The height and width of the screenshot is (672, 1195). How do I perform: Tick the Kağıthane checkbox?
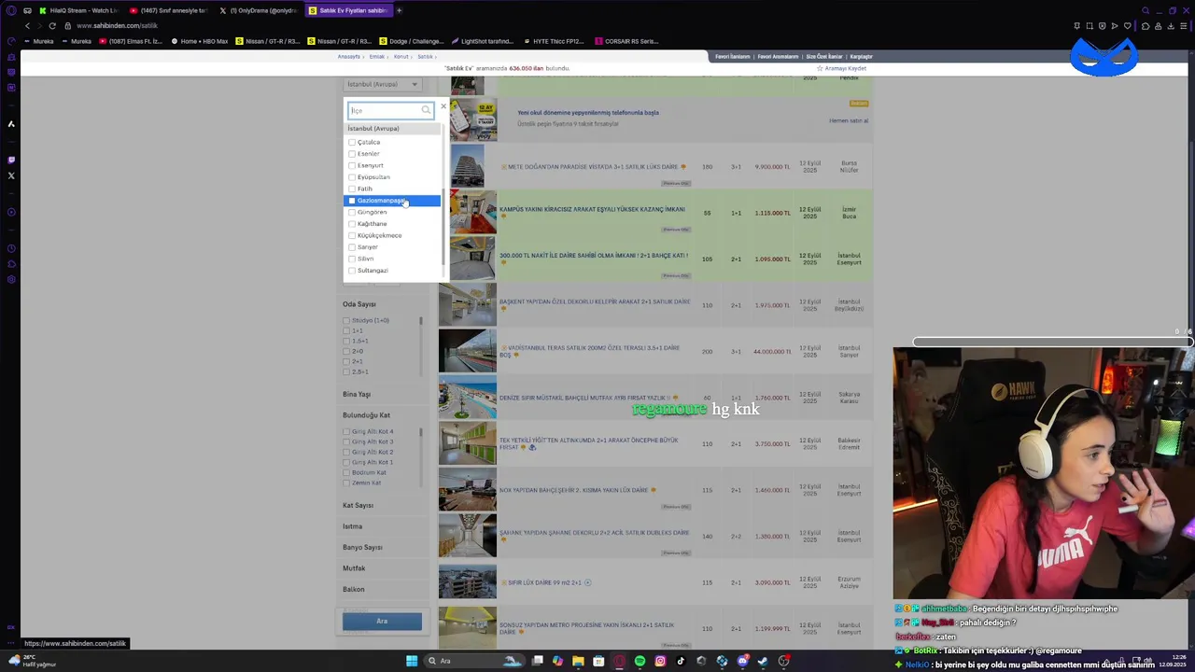(x=352, y=224)
